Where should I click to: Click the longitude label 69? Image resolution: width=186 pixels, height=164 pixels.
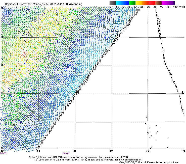pyautogui.click(x=111, y=151)
